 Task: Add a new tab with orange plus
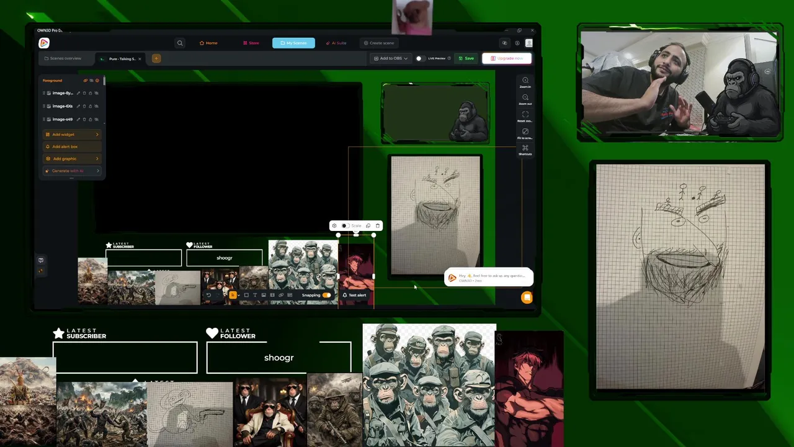pyautogui.click(x=156, y=58)
